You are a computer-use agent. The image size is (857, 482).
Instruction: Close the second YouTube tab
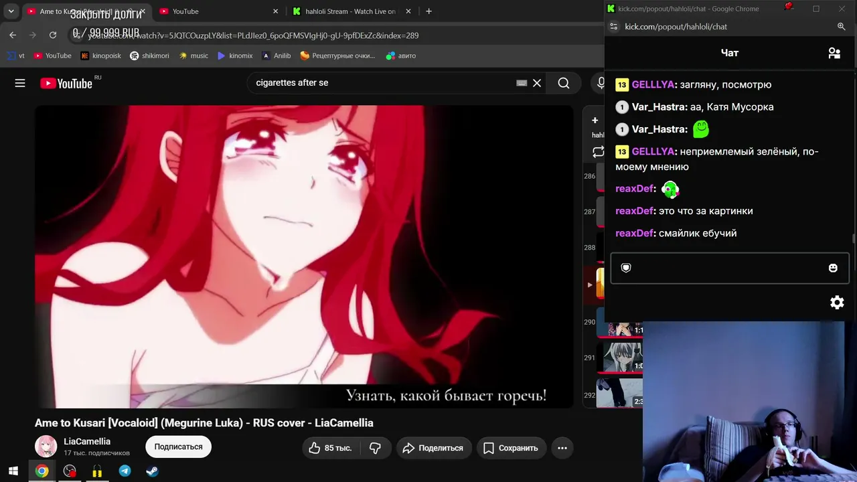275,11
